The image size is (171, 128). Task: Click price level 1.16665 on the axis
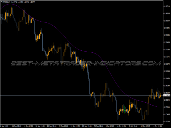point(167,71)
